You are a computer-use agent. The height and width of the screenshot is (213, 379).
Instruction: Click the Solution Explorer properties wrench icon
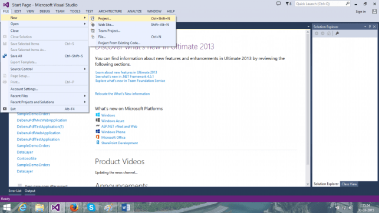click(x=337, y=34)
